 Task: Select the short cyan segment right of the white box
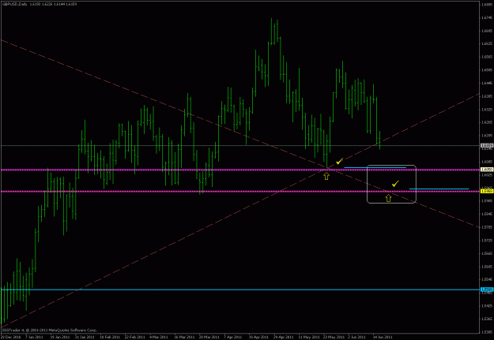[x=439, y=189]
